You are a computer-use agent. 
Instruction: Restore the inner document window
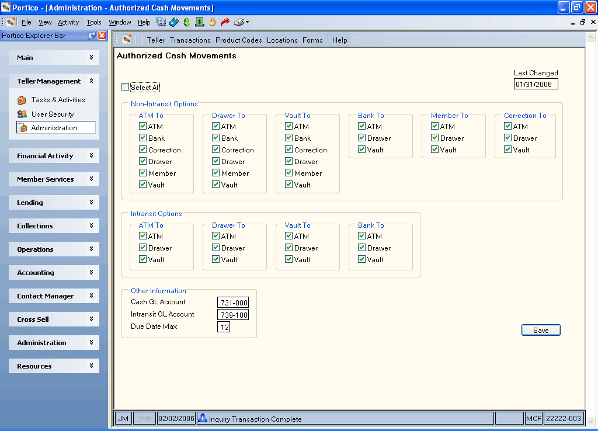click(x=583, y=22)
